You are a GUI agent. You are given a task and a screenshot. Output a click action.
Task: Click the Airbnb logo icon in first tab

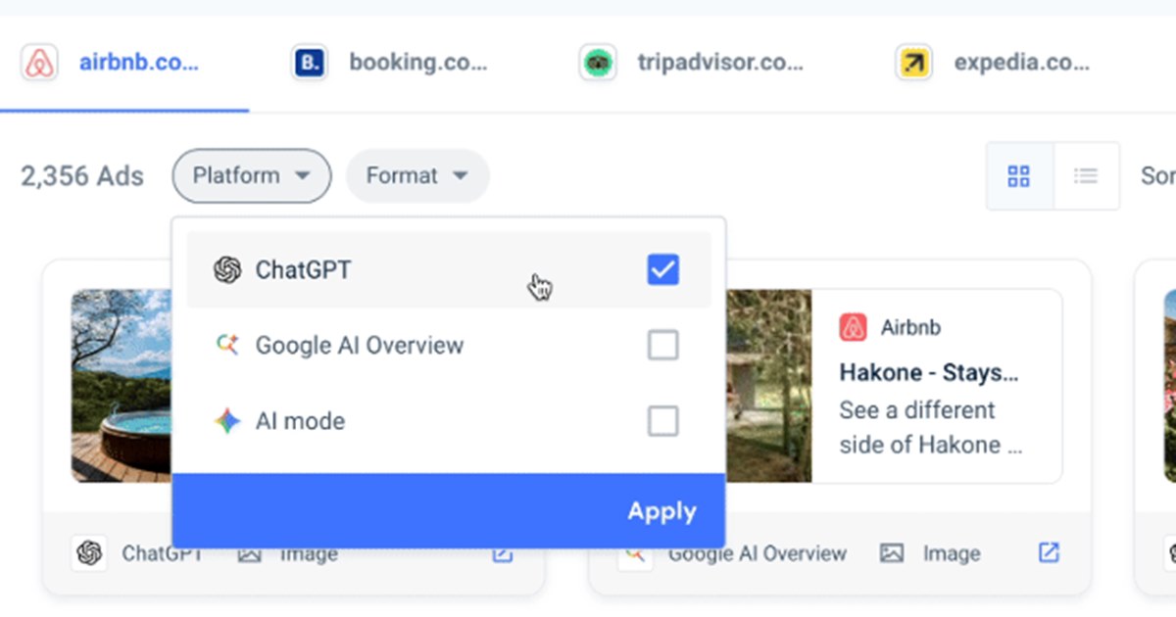pyautogui.click(x=39, y=64)
